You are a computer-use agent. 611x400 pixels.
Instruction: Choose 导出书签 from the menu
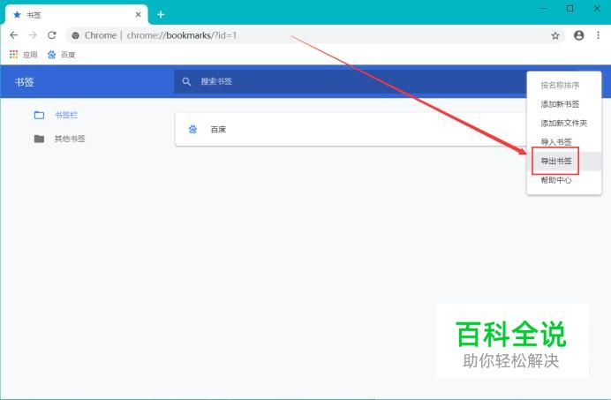click(x=564, y=161)
